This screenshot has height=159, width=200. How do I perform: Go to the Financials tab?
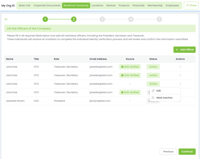pyautogui.click(x=139, y=5)
